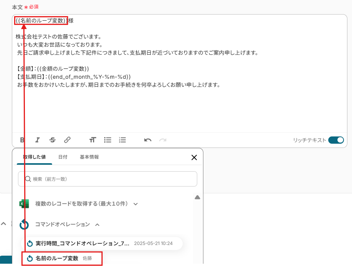Click the line 株式会社テストの佐藤でございます。
This screenshot has width=352, height=266.
(59, 36)
